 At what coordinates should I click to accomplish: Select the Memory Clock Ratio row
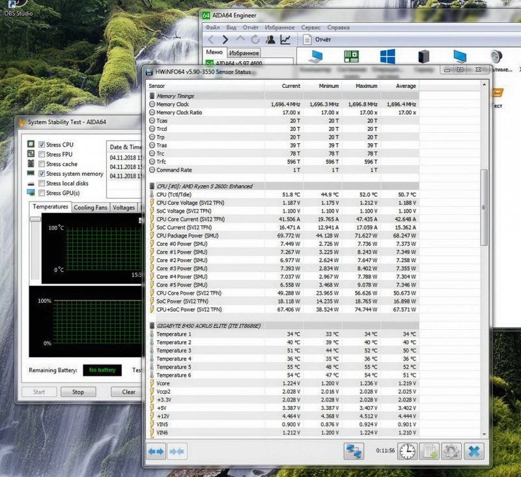coord(283,113)
